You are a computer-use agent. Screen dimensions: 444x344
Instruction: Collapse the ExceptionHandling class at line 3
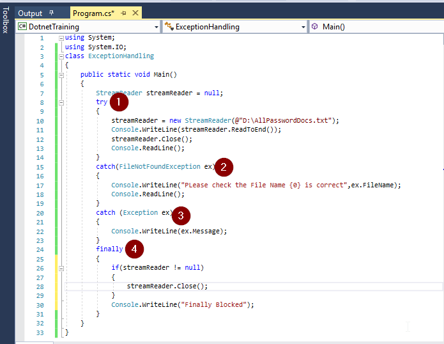[61, 57]
